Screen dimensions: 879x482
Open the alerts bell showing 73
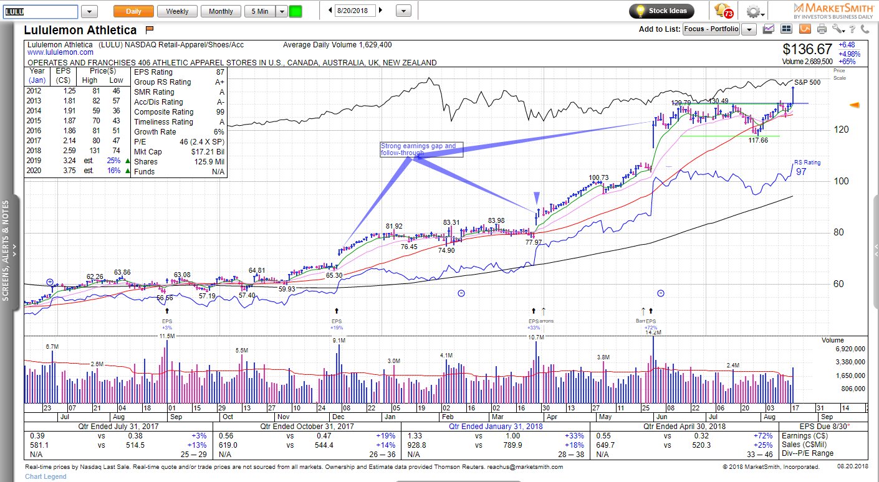point(723,11)
